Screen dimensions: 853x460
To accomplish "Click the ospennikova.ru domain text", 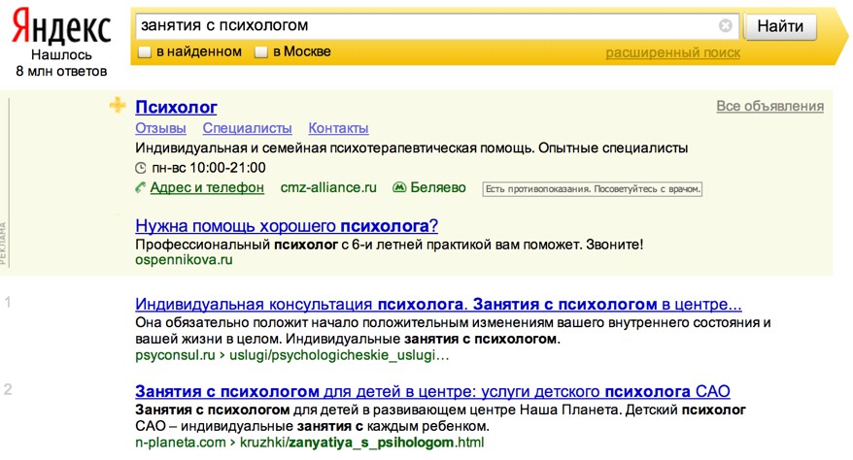I will click(184, 259).
